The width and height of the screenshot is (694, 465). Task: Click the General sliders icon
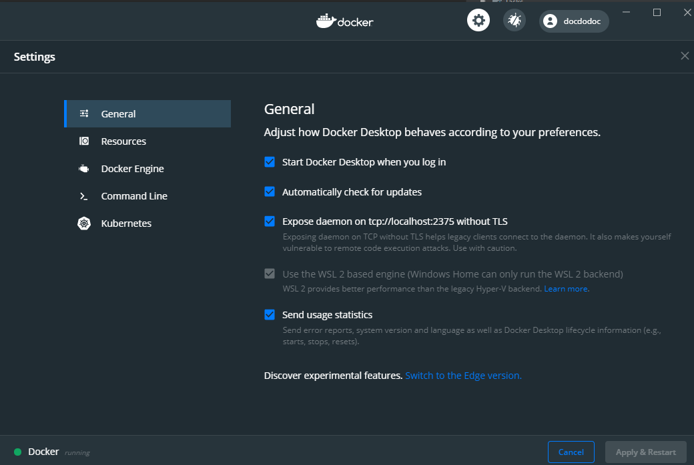pyautogui.click(x=84, y=113)
